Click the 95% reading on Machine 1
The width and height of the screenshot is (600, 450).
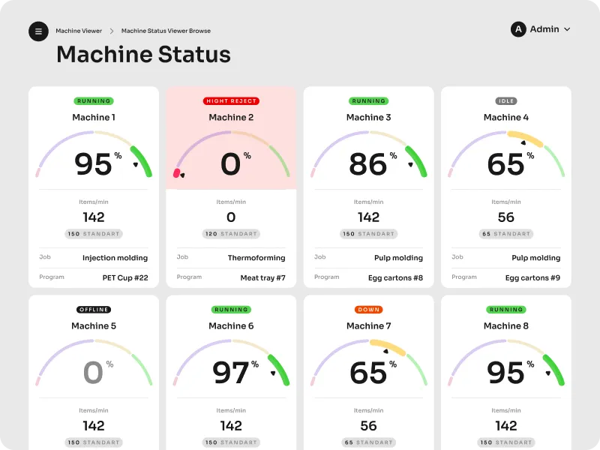point(98,163)
